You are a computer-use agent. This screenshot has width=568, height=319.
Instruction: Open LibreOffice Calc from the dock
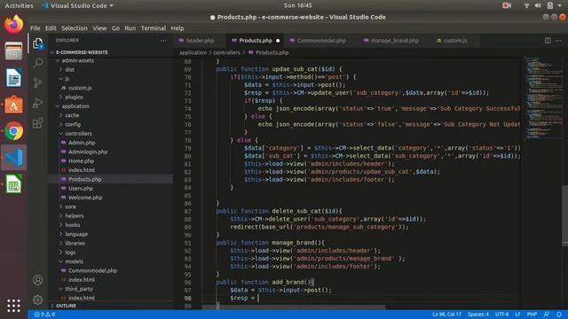[x=14, y=183]
